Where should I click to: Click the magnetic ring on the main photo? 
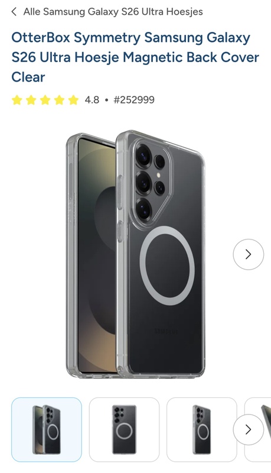coord(167,265)
